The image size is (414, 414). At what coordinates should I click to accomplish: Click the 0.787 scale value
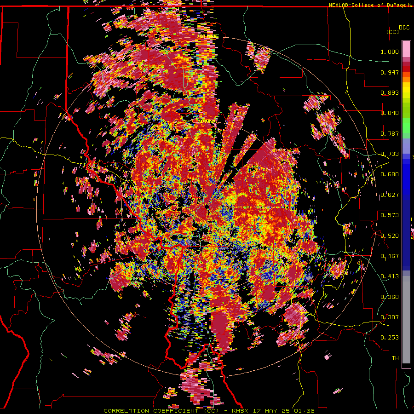(390, 133)
